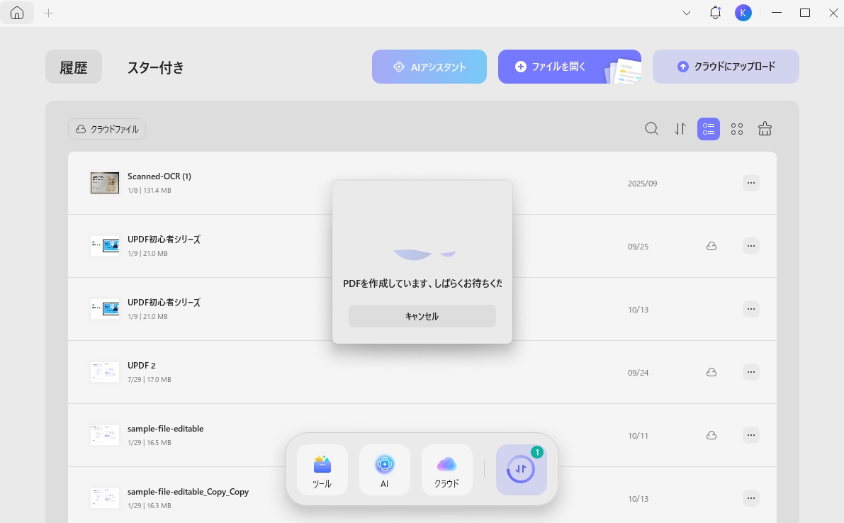The height and width of the screenshot is (523, 844).
Task: Open a new tab with plus icon
Action: 48,13
